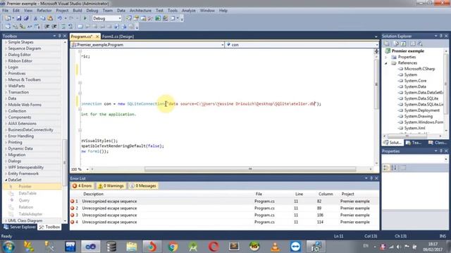The height and width of the screenshot is (253, 451).
Task: Toggle the 4 Errors filter
Action: coord(82,186)
